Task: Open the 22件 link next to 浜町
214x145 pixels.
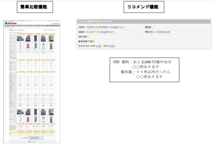Action: click(x=99, y=46)
